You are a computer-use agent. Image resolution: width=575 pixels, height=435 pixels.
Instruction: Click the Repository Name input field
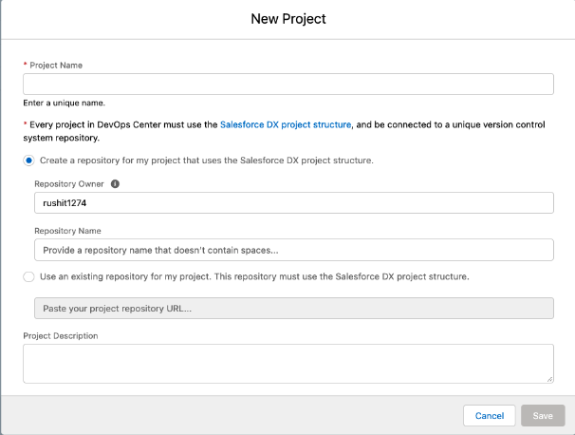pyautogui.click(x=294, y=250)
